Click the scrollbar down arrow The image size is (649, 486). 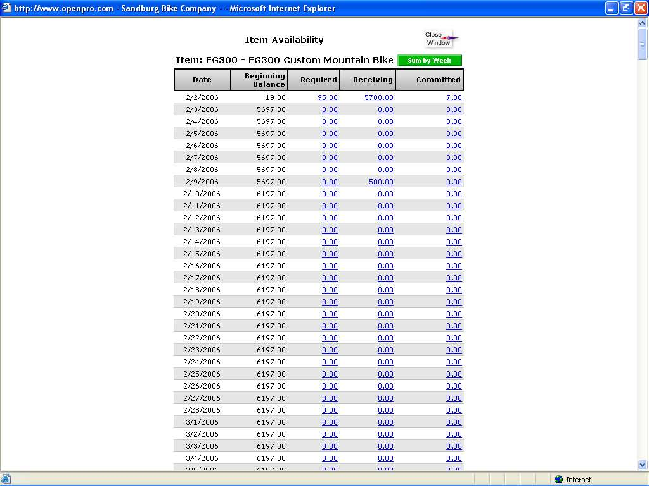(x=643, y=465)
